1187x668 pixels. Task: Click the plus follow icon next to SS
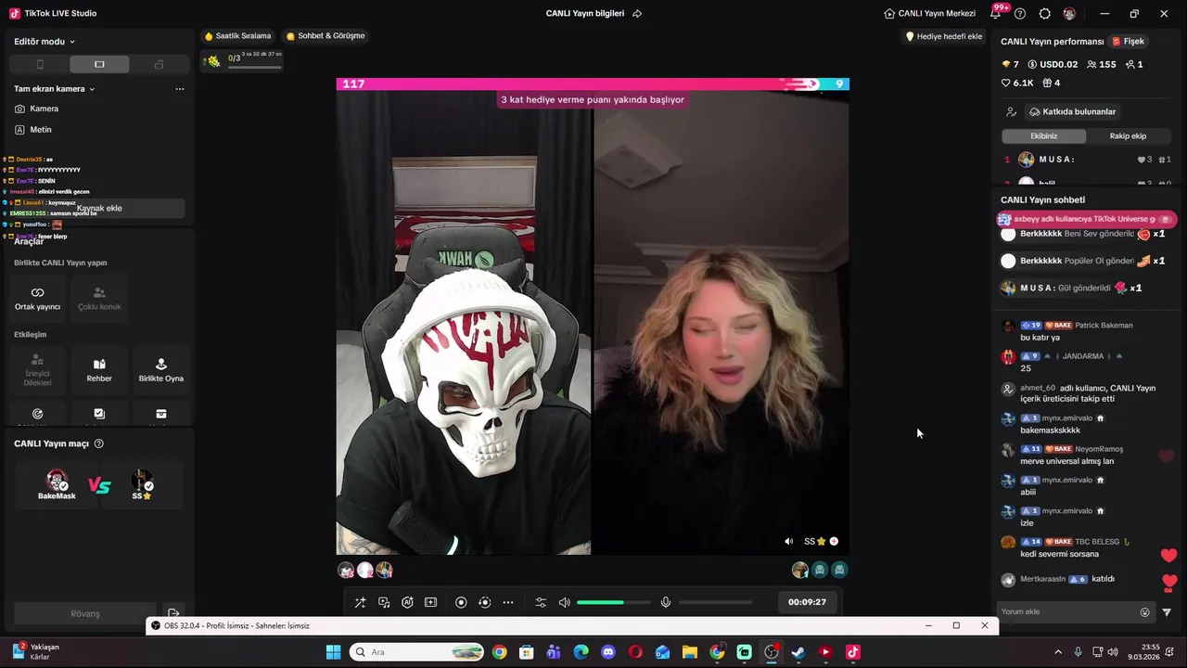click(834, 541)
